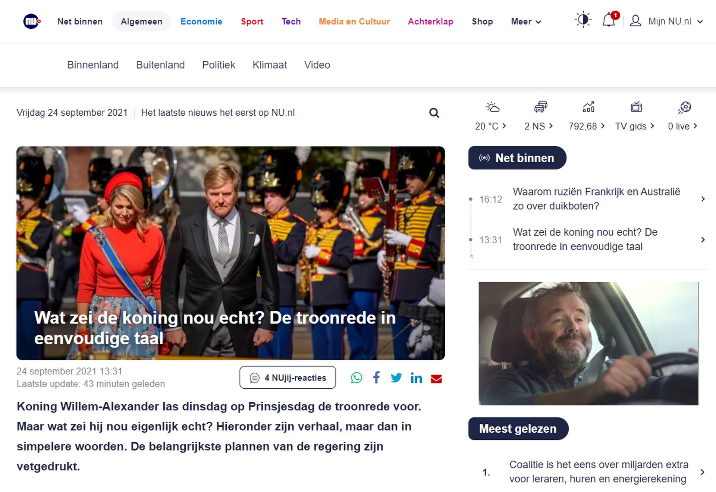Share article by email icon
716x492 pixels.
(x=436, y=379)
